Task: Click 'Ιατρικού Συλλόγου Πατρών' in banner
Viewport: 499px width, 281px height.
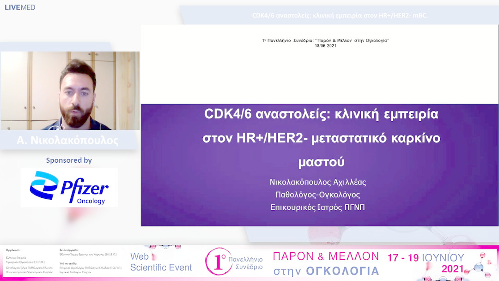Action: pyautogui.click(x=75, y=272)
